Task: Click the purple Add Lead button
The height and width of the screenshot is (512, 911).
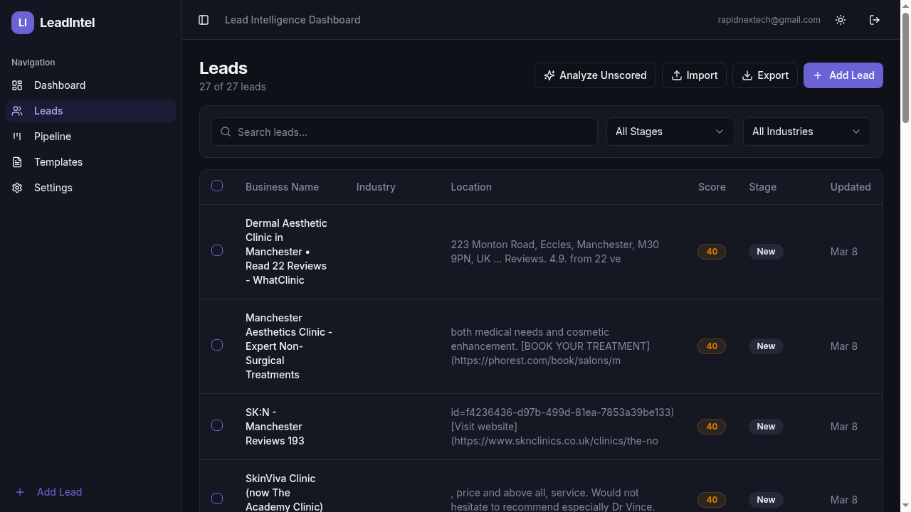Action: [843, 75]
